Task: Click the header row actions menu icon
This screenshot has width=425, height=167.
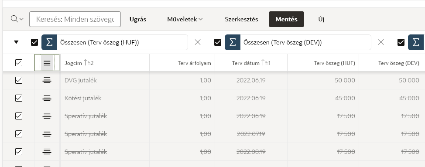Action: coord(47,63)
